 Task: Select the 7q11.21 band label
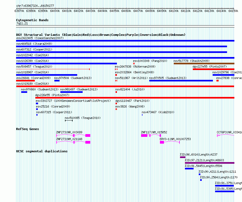coord(22,23)
